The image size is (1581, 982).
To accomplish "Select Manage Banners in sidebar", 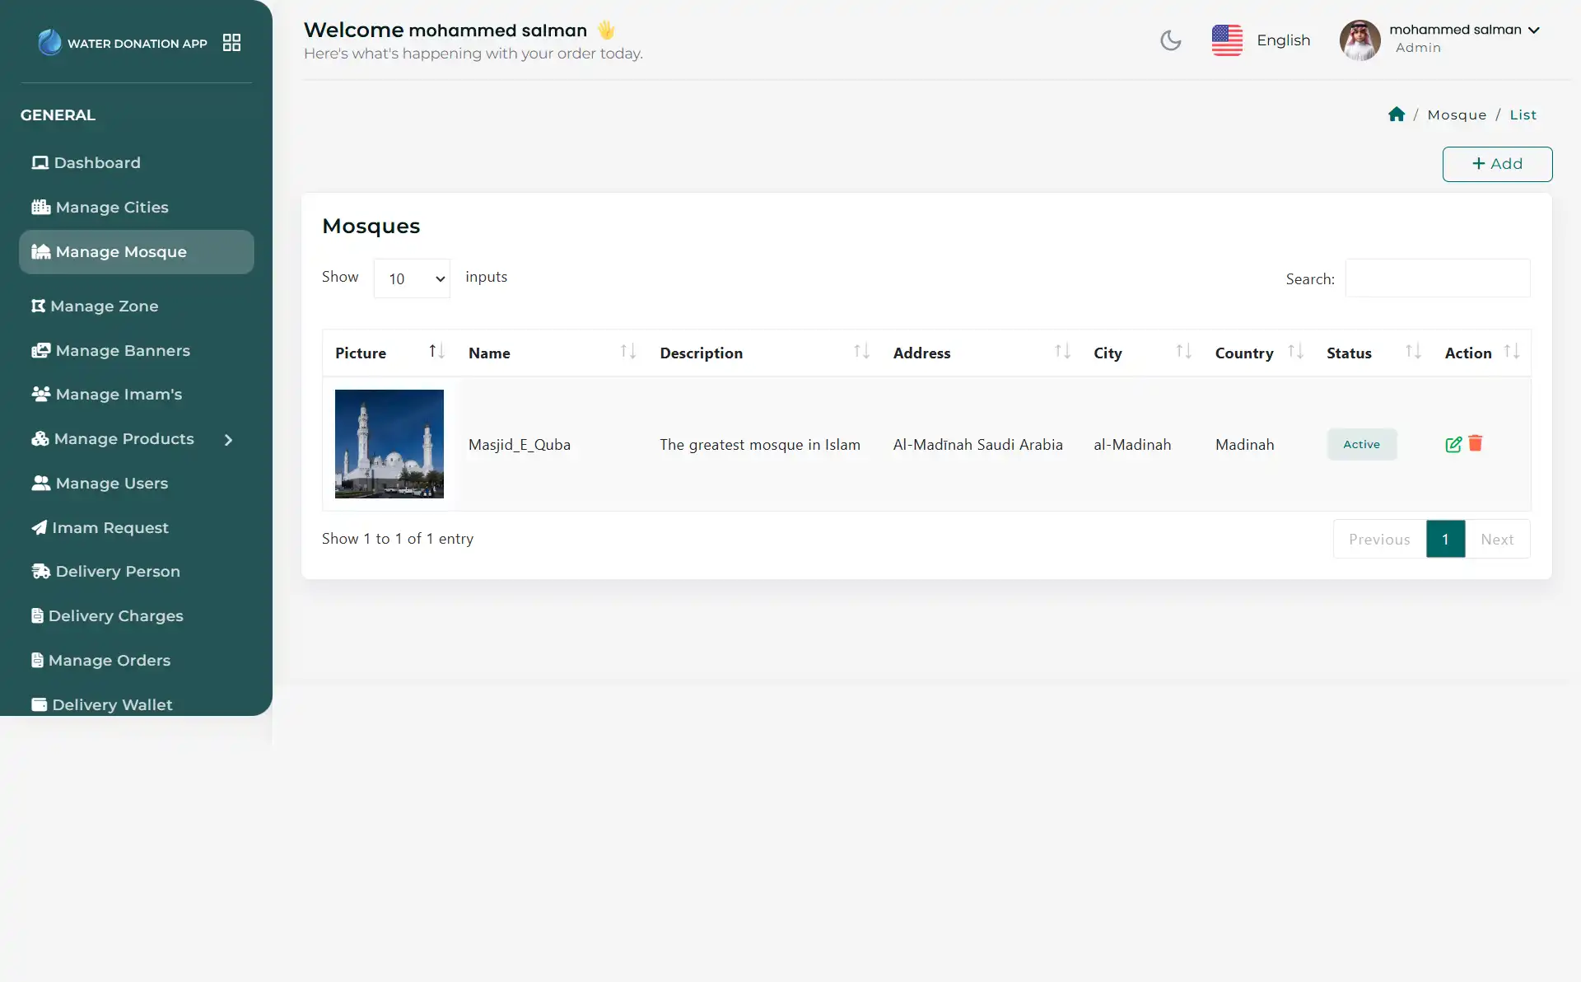I will tap(120, 350).
